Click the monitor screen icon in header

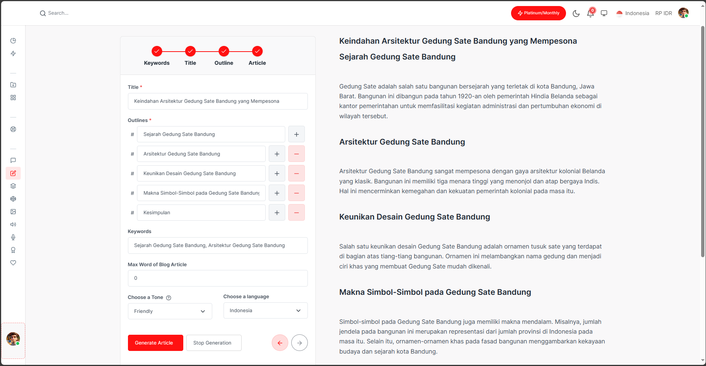point(604,14)
